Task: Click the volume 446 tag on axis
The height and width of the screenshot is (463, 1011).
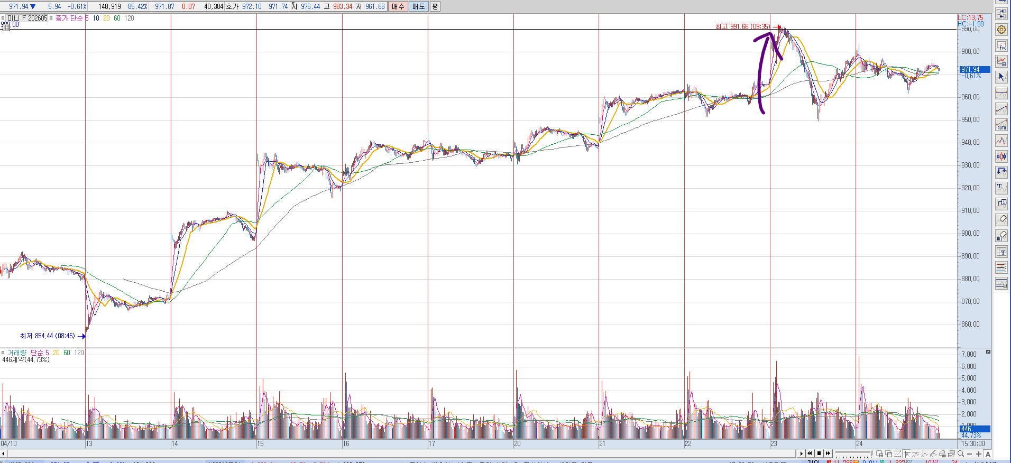Action: pos(975,429)
